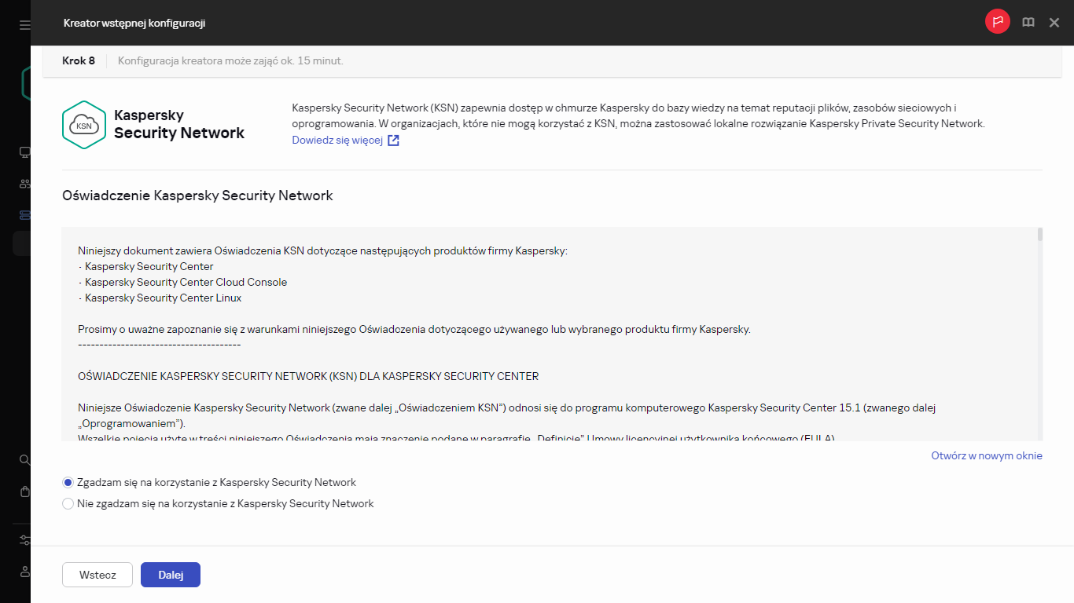The image size is (1074, 603).
Task: Open the 'Dowiedz się więcej' link
Action: (x=337, y=141)
